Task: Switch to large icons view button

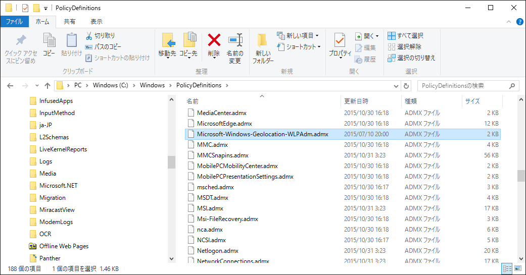Action: click(517, 268)
